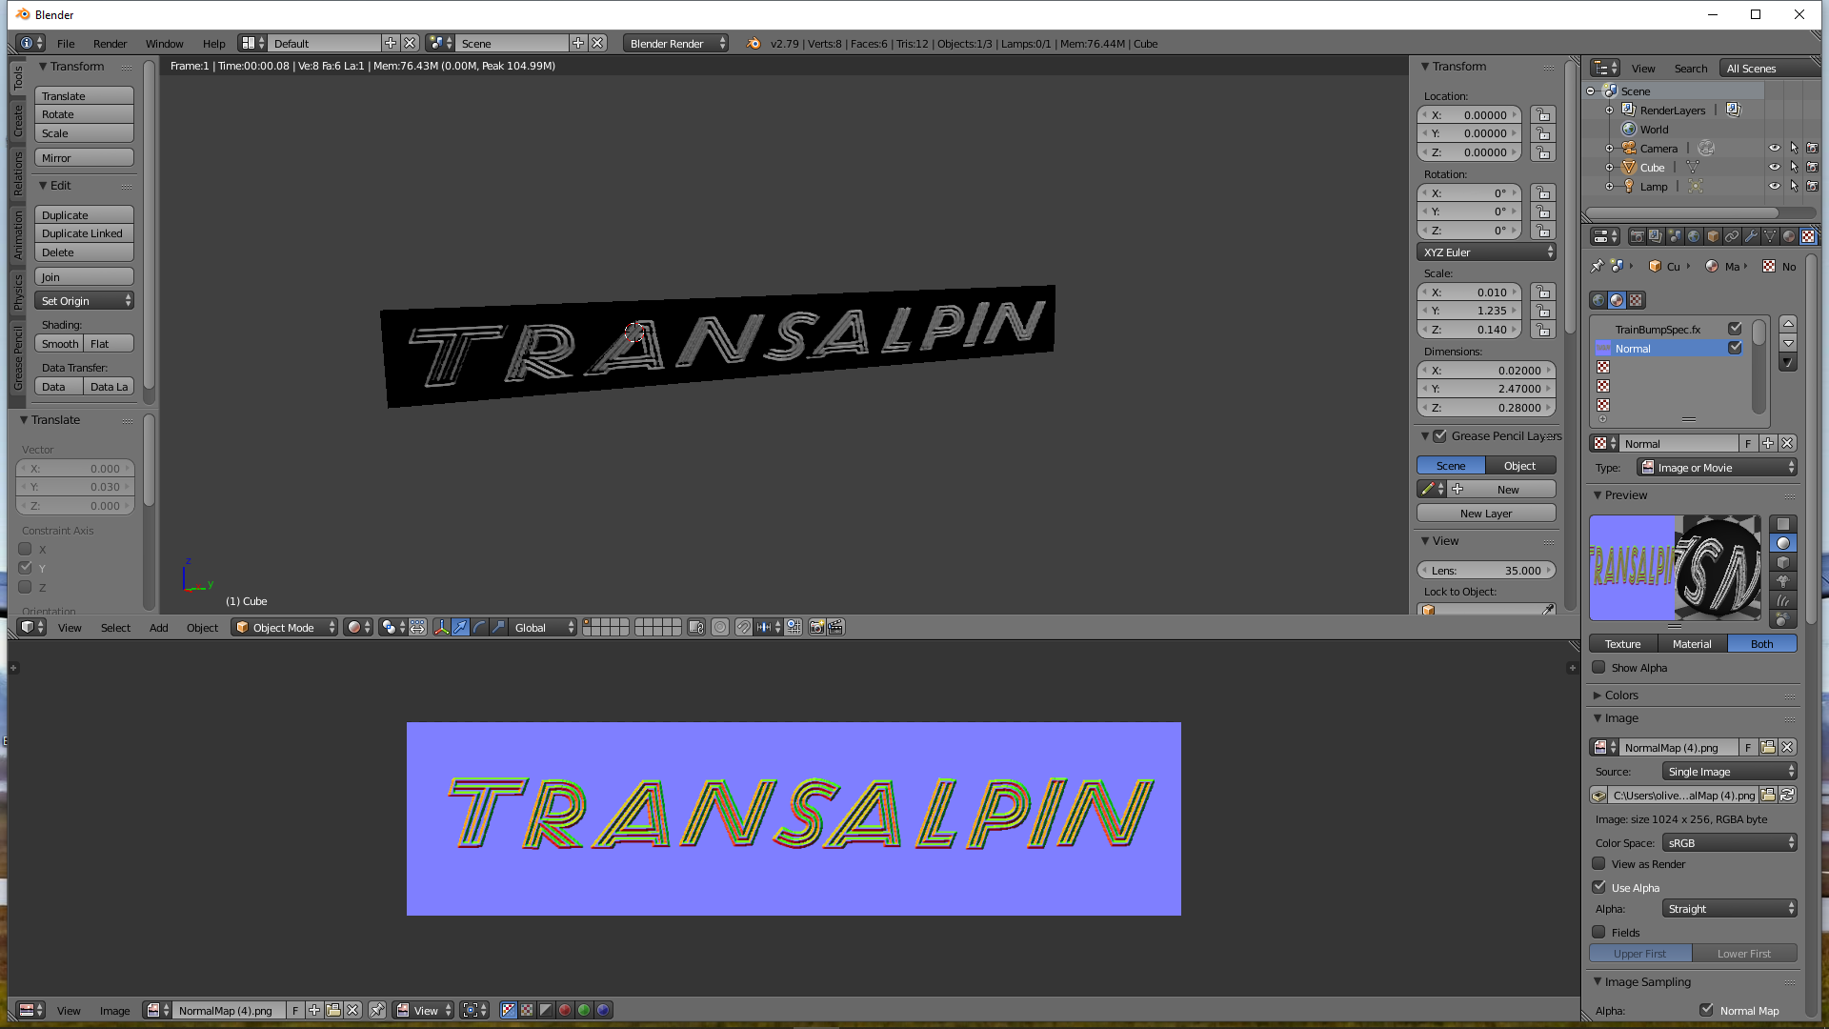1829x1029 pixels.
Task: Click the OpenGL render image camera icon
Action: tap(816, 627)
